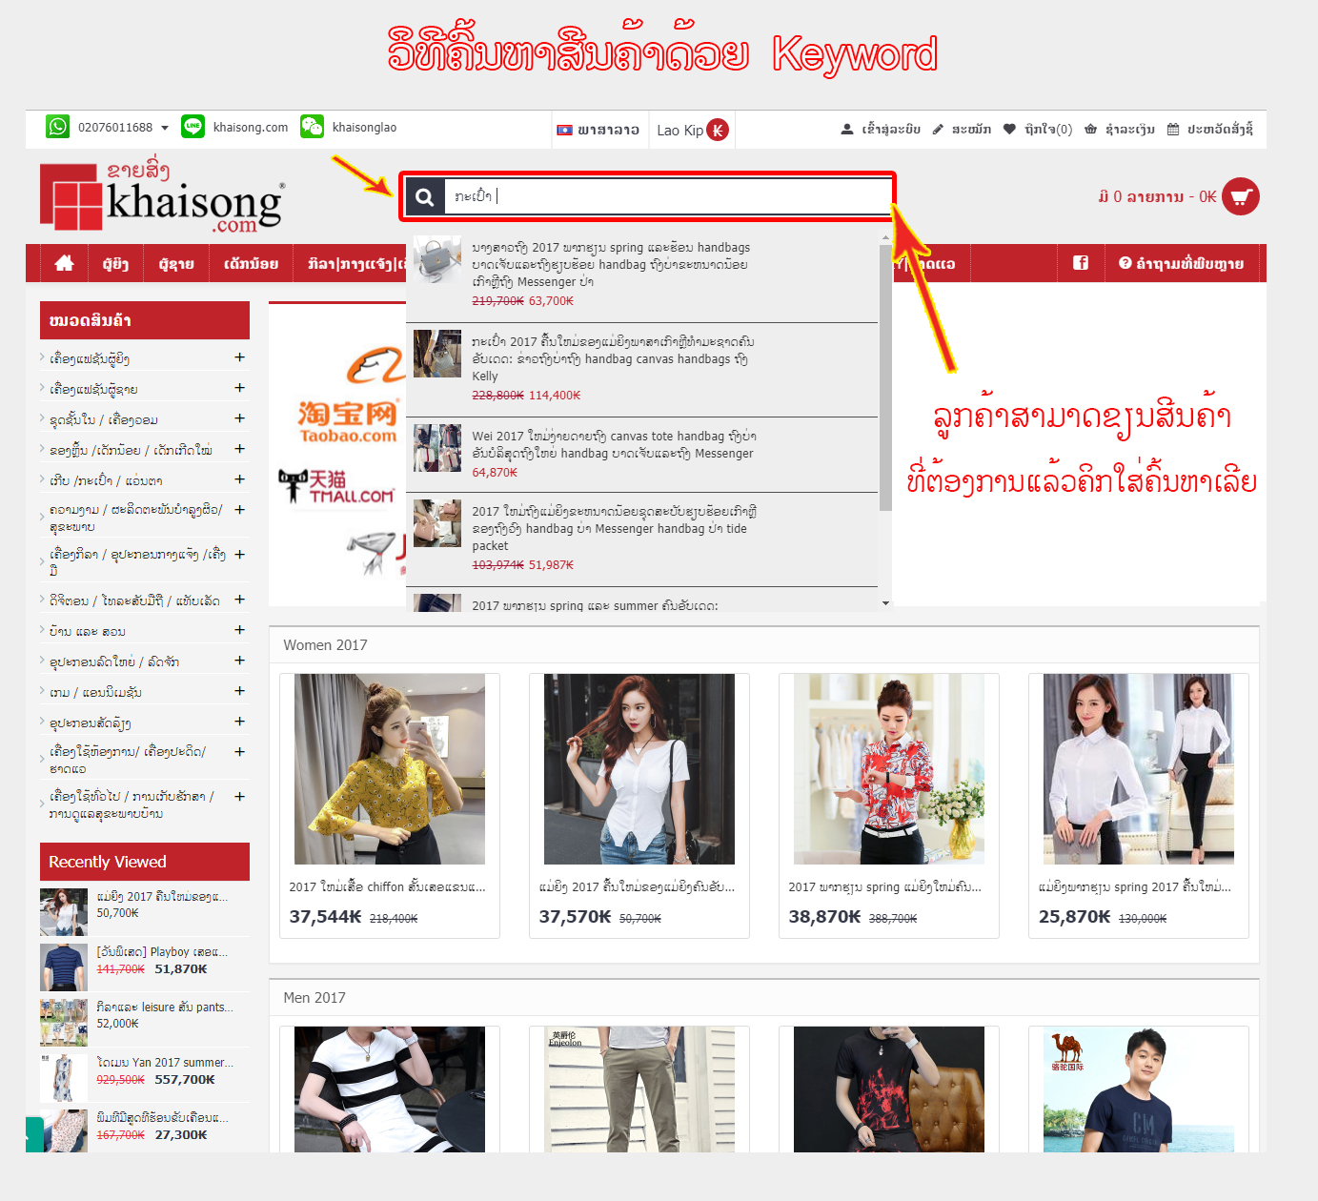The image size is (1318, 1201).
Task: Open ຜູ້ຍິງ (women) navbar menu
Action: click(115, 264)
